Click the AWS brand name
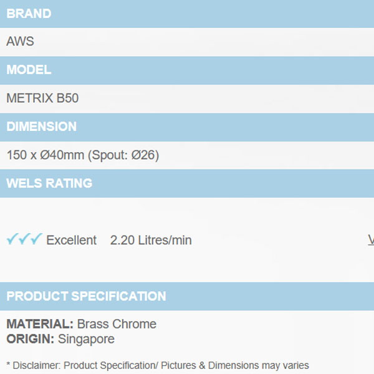The height and width of the screenshot is (374, 374). point(20,42)
